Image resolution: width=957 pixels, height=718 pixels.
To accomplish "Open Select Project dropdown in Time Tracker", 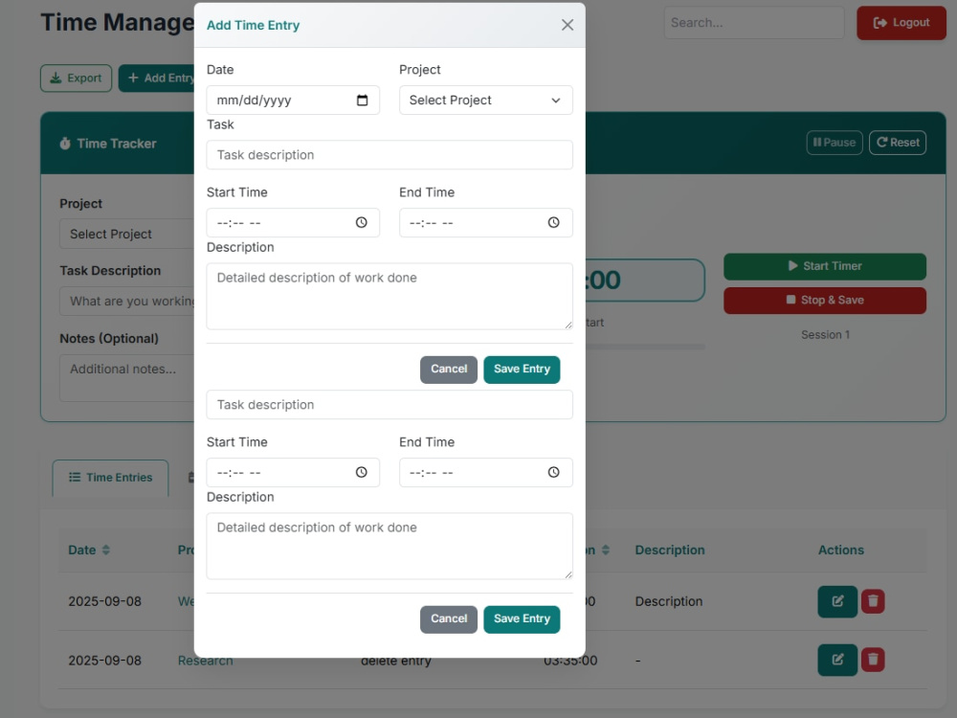I will (x=127, y=234).
